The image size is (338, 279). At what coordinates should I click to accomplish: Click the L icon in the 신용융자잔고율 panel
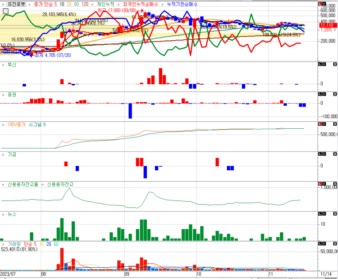[321, 184]
